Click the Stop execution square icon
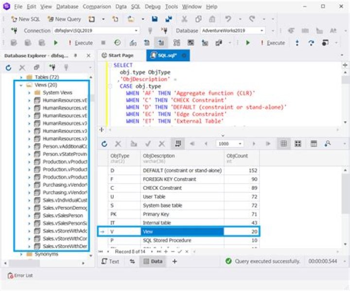Screen dimensions: 350x291 [103, 42]
